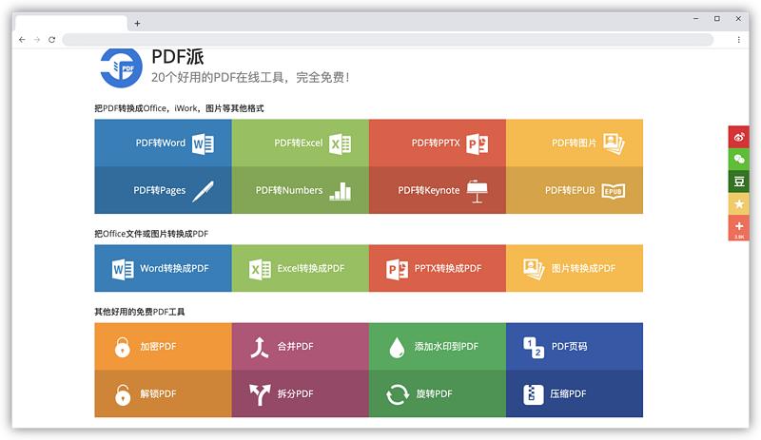
Task: Share via the Weibo sidebar icon
Action: [739, 137]
